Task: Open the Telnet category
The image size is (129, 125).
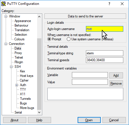Action: point(19,57)
